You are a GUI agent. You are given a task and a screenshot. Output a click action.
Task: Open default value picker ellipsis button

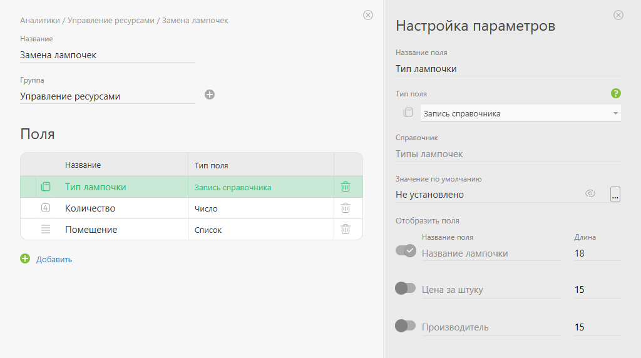[x=615, y=195]
